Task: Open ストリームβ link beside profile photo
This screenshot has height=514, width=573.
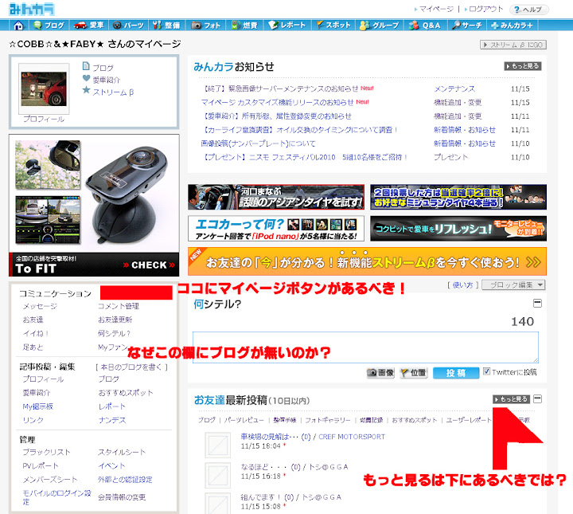Action: pyautogui.click(x=113, y=92)
